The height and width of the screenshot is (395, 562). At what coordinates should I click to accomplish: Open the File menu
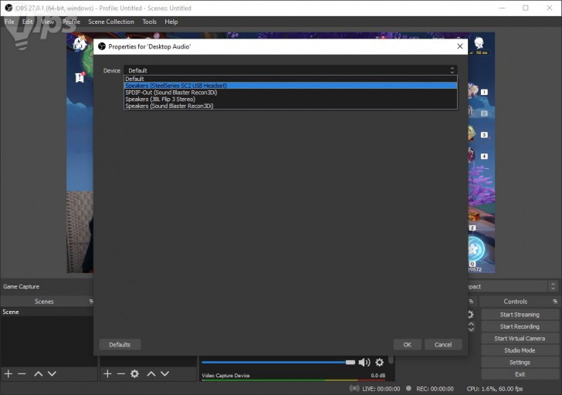click(9, 22)
